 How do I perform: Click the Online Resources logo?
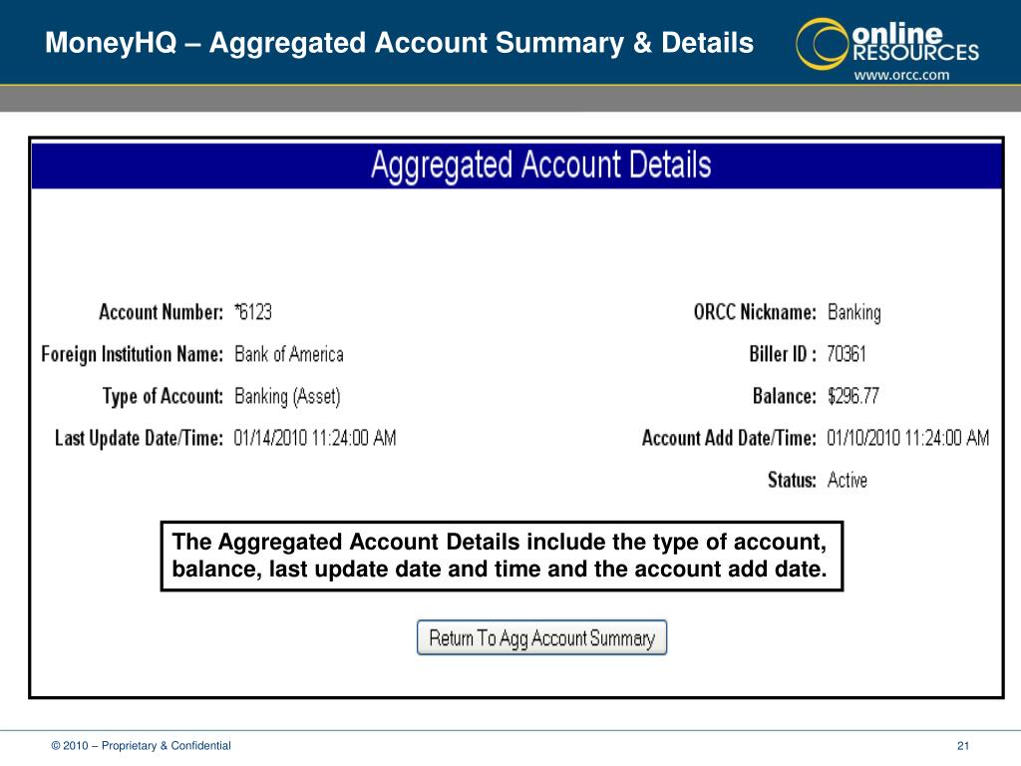pyautogui.click(x=887, y=44)
